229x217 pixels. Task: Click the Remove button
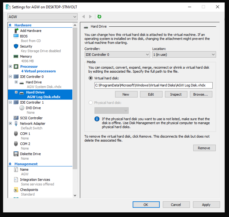[x=204, y=148]
